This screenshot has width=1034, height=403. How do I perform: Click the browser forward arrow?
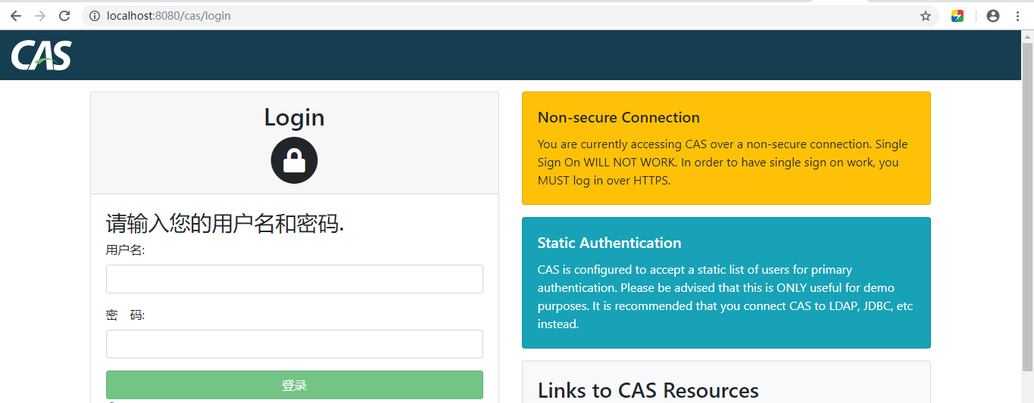[40, 16]
